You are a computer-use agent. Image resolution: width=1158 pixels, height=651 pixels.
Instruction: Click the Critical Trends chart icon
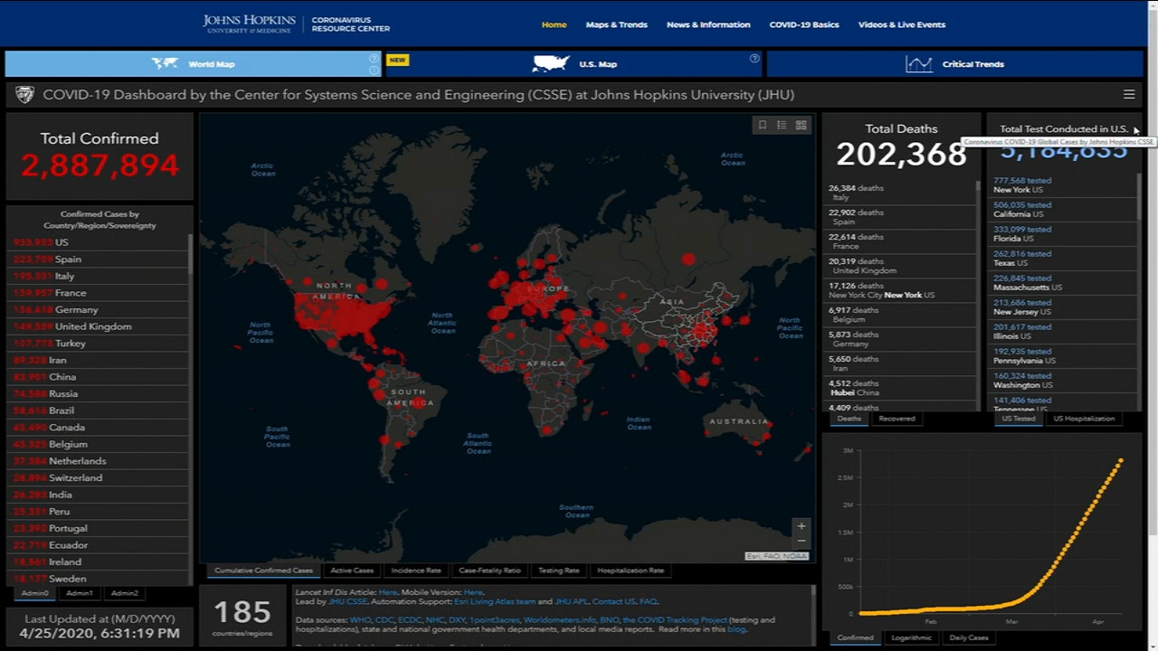918,64
